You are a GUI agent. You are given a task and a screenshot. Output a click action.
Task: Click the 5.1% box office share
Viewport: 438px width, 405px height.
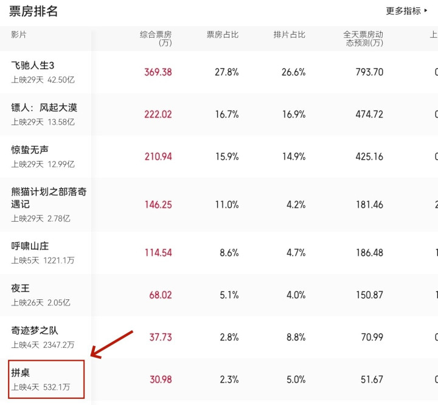pyautogui.click(x=229, y=295)
